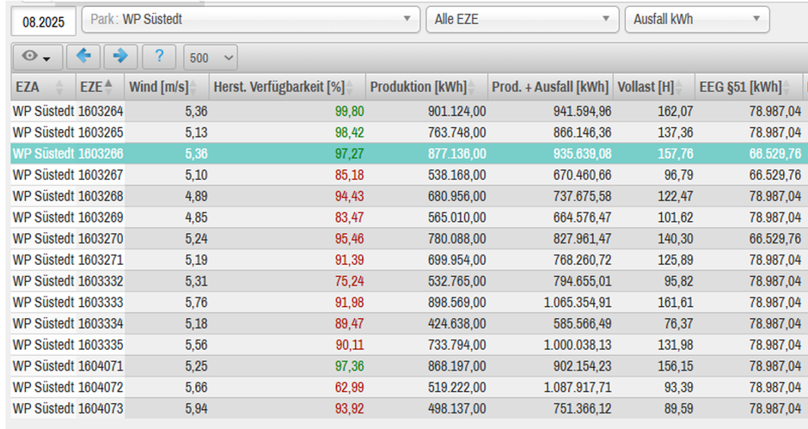Sort by Wind [m/s] column

tap(166, 87)
